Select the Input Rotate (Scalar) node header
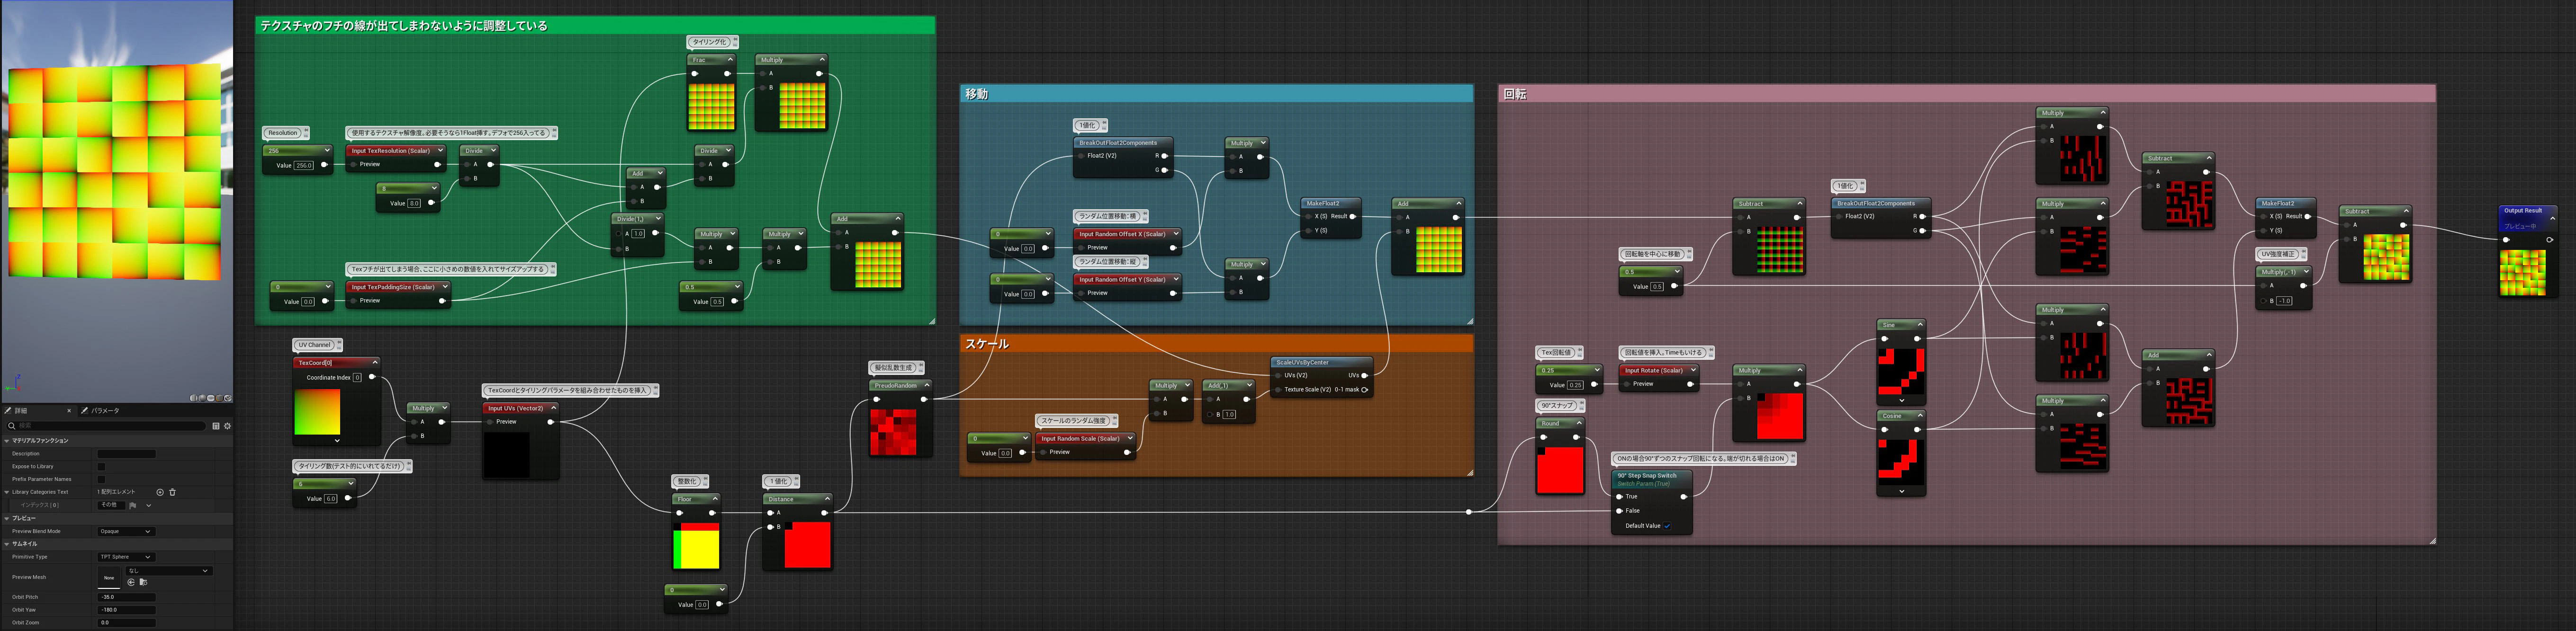This screenshot has width=2576, height=631. 1658,371
